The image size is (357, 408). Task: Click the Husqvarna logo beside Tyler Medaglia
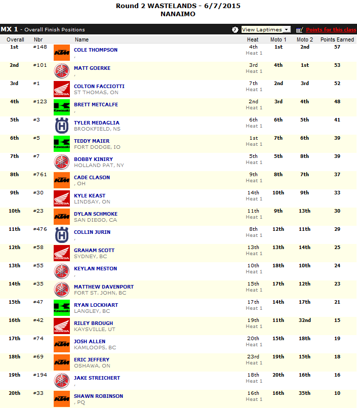pos(61,126)
